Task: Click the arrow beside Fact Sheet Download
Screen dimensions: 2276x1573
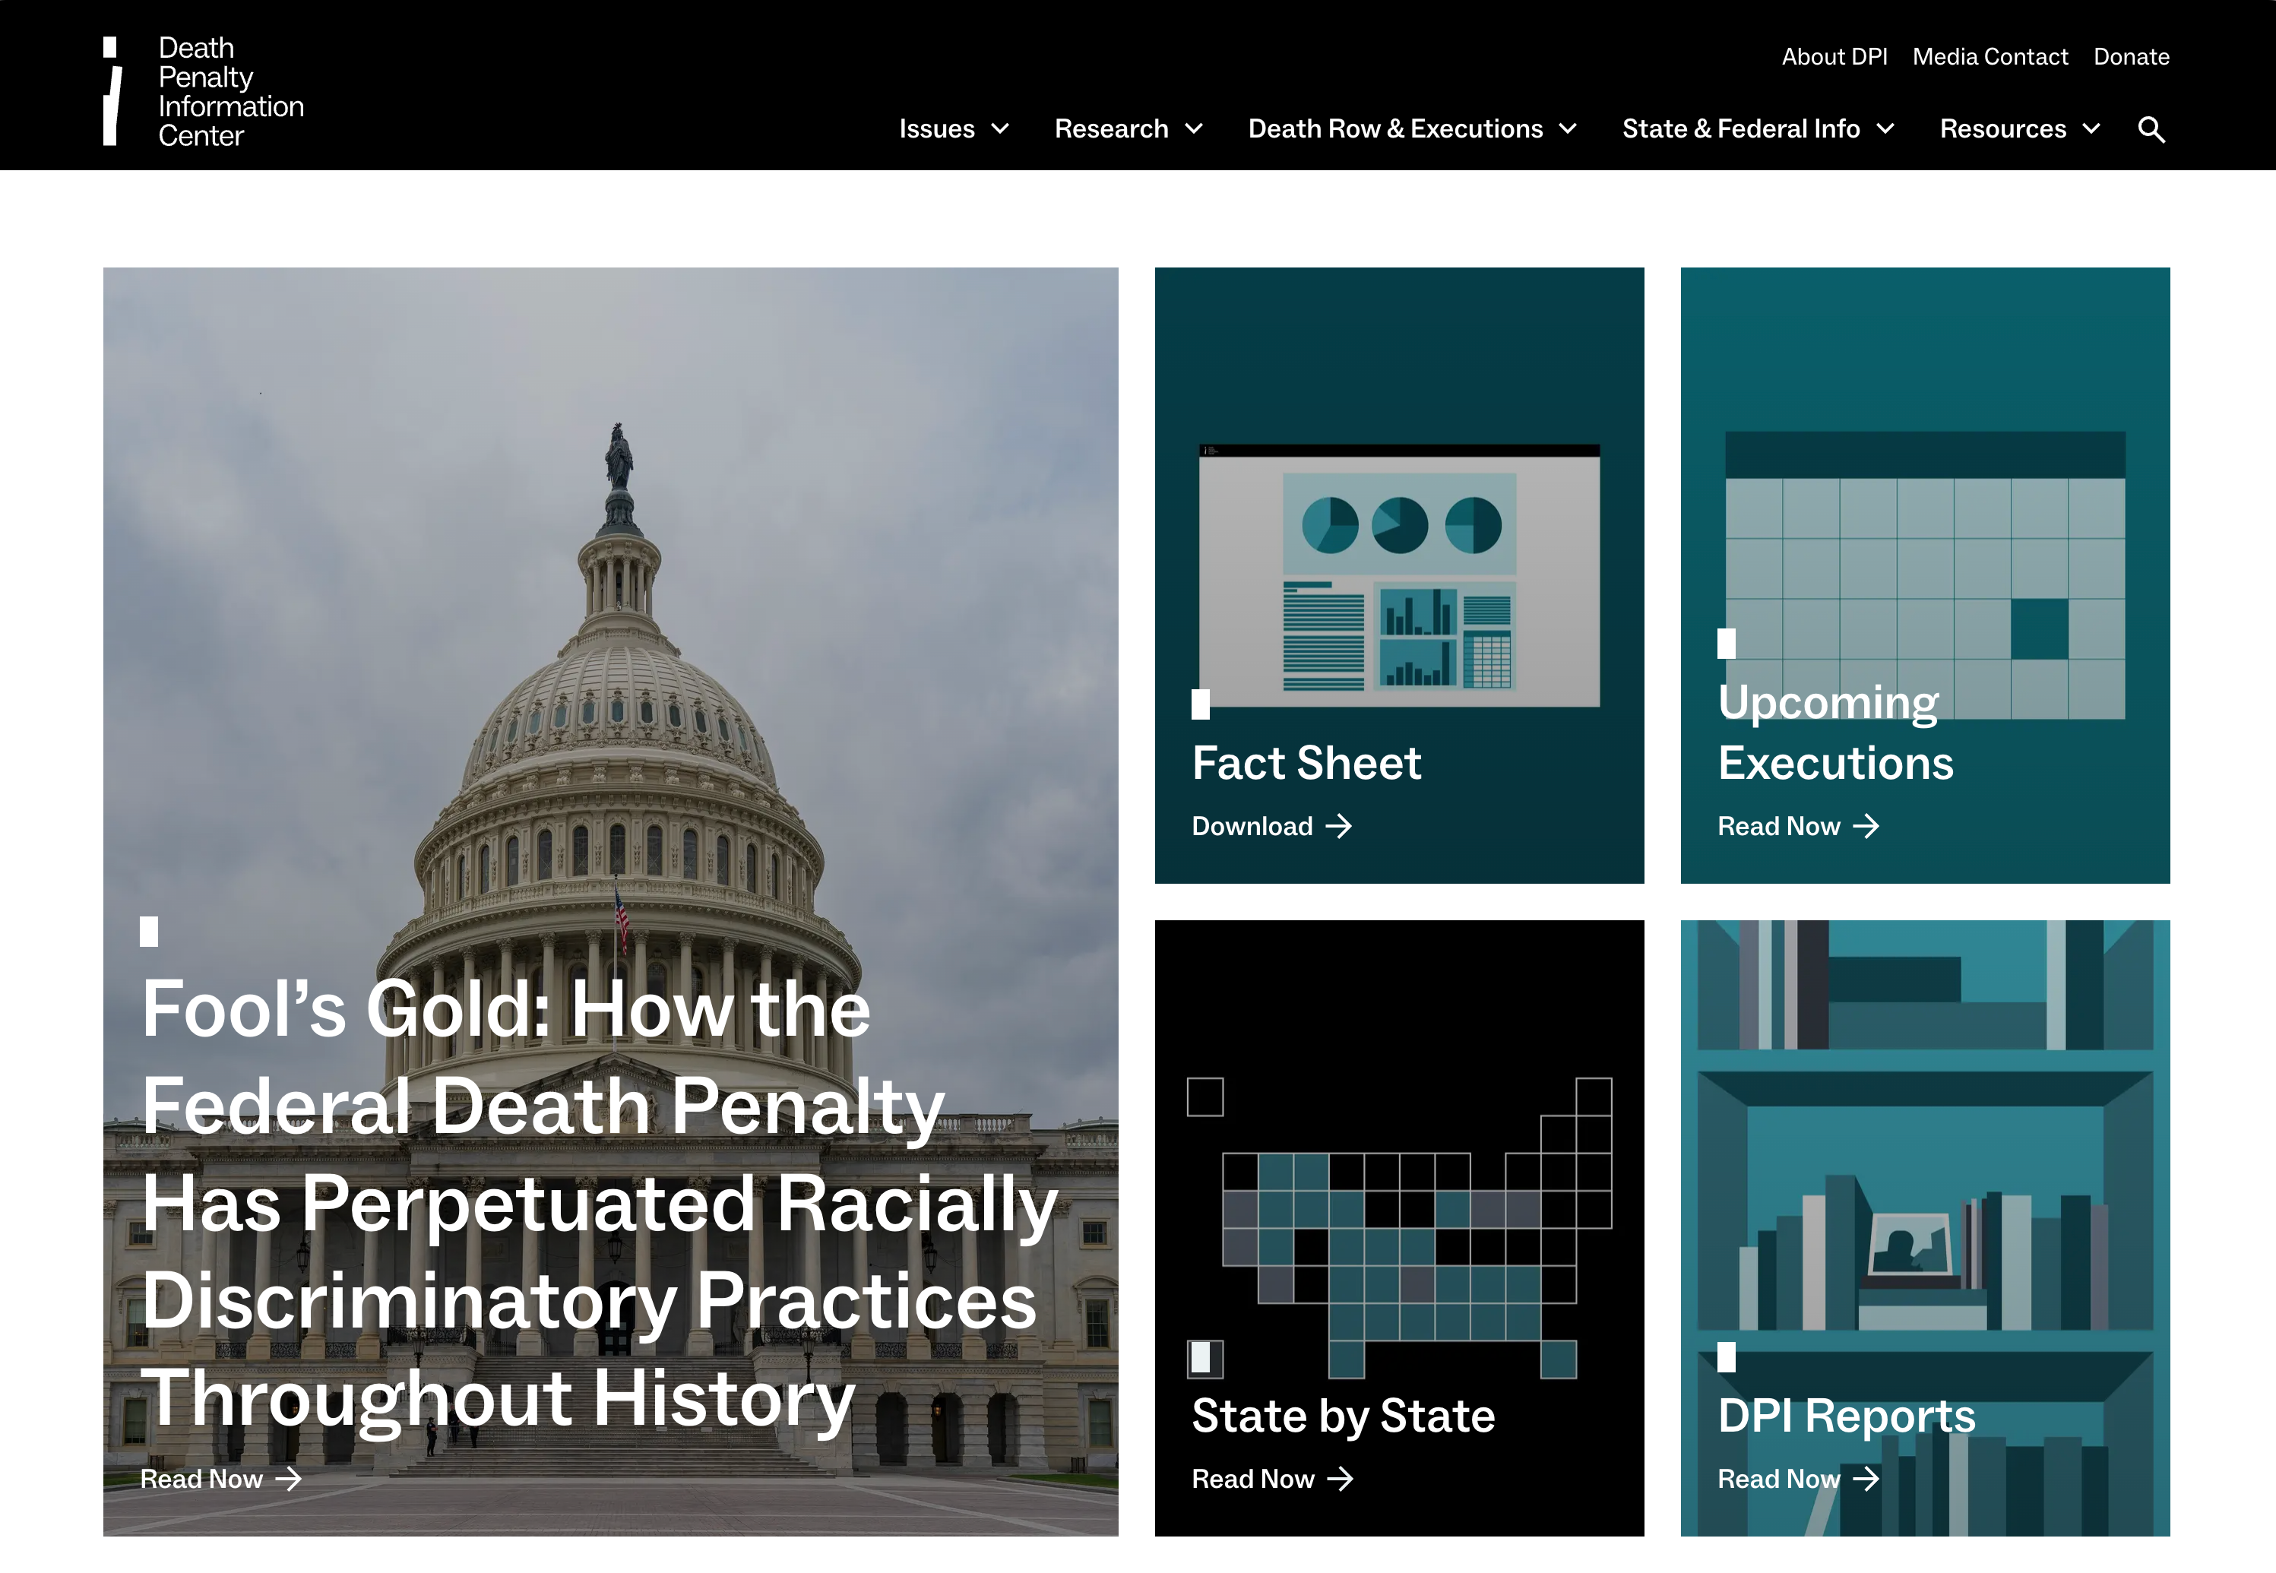Action: pyautogui.click(x=1338, y=826)
